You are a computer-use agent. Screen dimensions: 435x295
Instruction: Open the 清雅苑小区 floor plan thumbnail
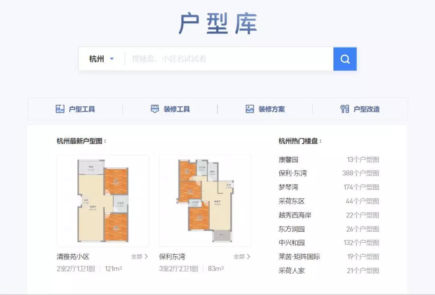point(103,200)
